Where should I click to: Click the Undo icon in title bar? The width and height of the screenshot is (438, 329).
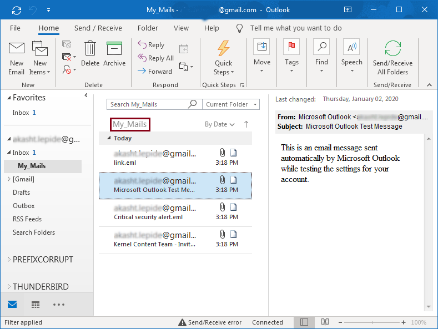[x=33, y=11]
